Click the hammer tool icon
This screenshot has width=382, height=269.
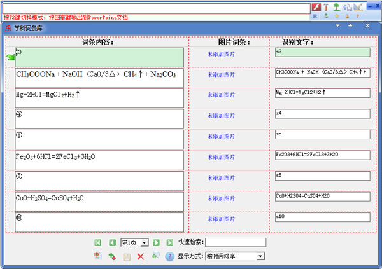pos(325,6)
